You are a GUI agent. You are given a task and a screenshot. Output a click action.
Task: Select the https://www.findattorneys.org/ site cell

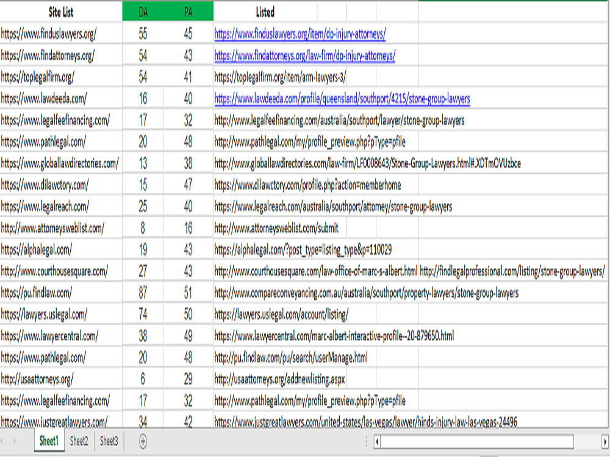60,55
